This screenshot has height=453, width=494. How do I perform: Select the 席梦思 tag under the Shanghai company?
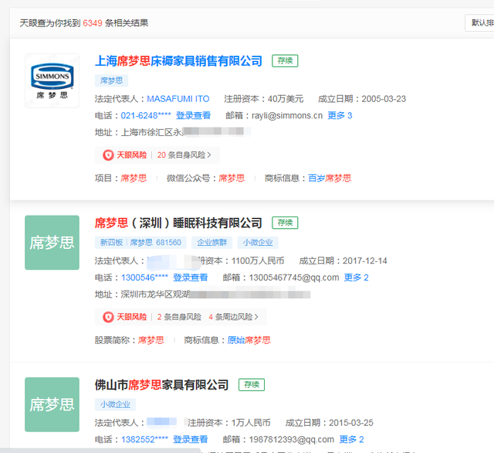111,80
